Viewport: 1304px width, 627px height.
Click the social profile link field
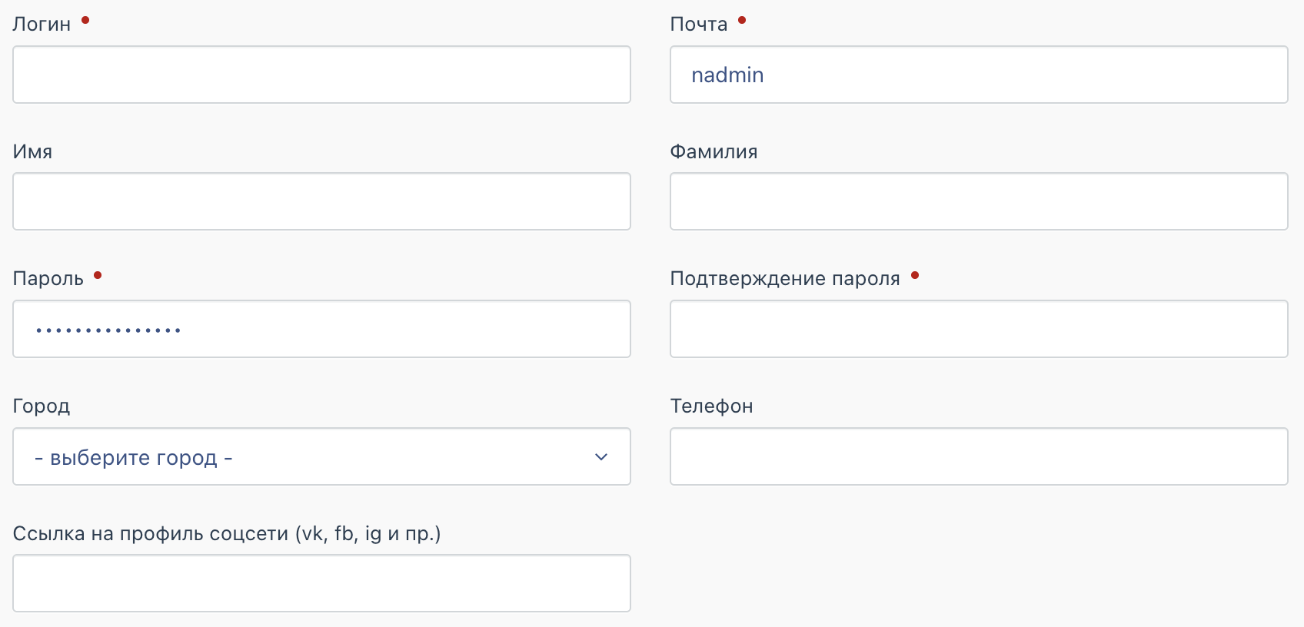tap(321, 583)
